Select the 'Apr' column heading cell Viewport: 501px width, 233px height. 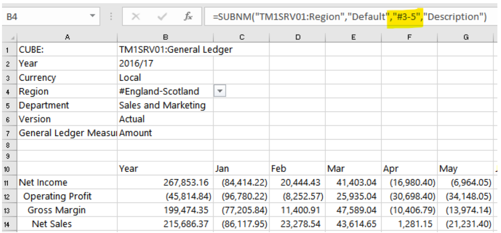[409, 169]
